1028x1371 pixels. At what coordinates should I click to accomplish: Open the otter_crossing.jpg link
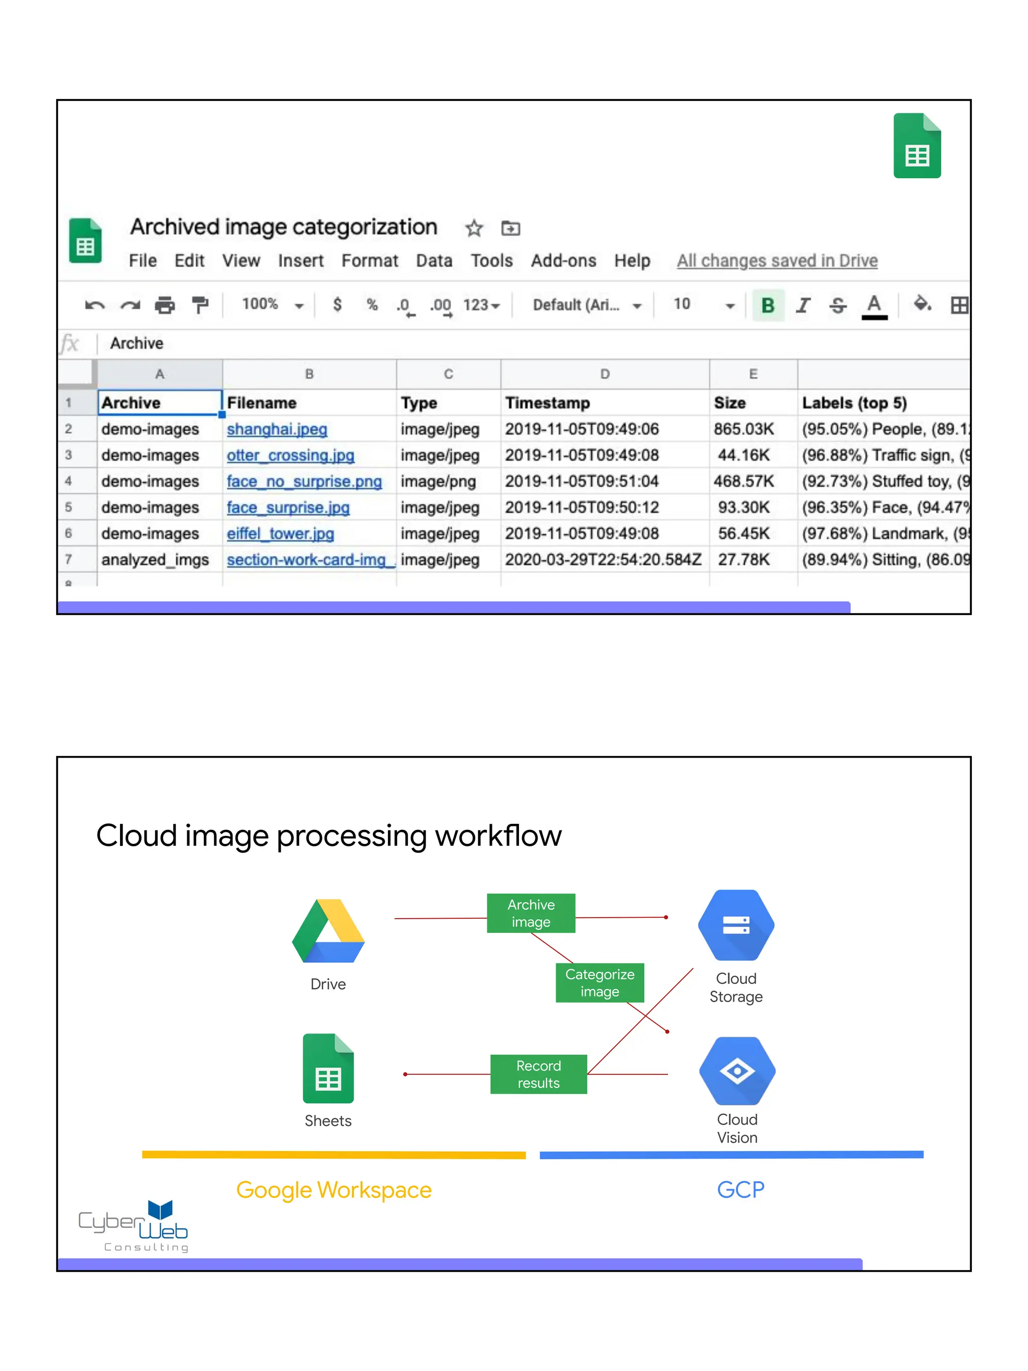[x=290, y=455]
